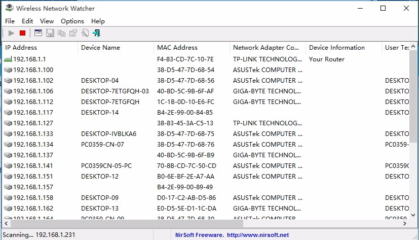Sort by Network Adapter Company column header
Screen dimensions: 419x240
click(268, 48)
